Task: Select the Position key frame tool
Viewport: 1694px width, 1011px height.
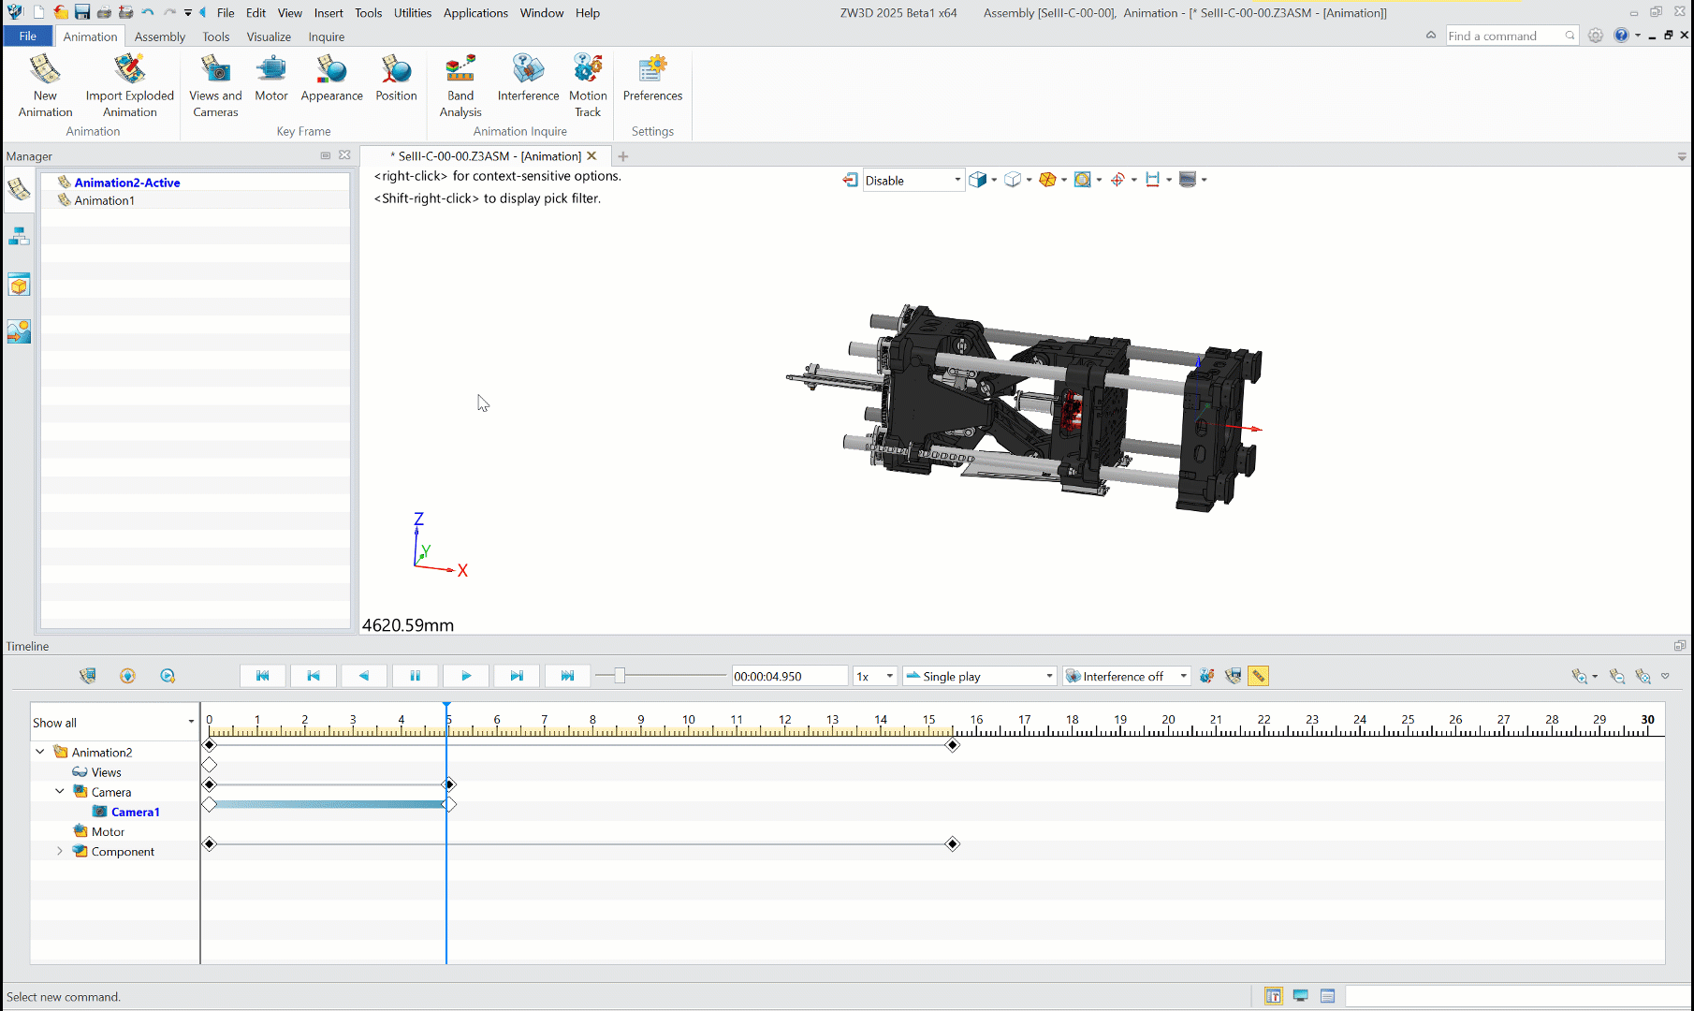Action: point(396,79)
